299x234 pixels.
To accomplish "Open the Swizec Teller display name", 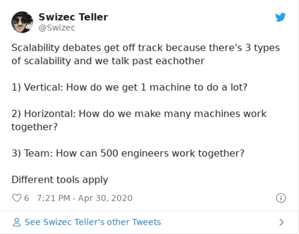I will coord(73,17).
